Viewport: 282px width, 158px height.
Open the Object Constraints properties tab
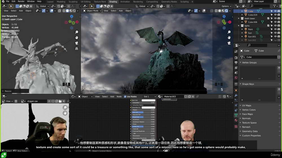coord(236,110)
